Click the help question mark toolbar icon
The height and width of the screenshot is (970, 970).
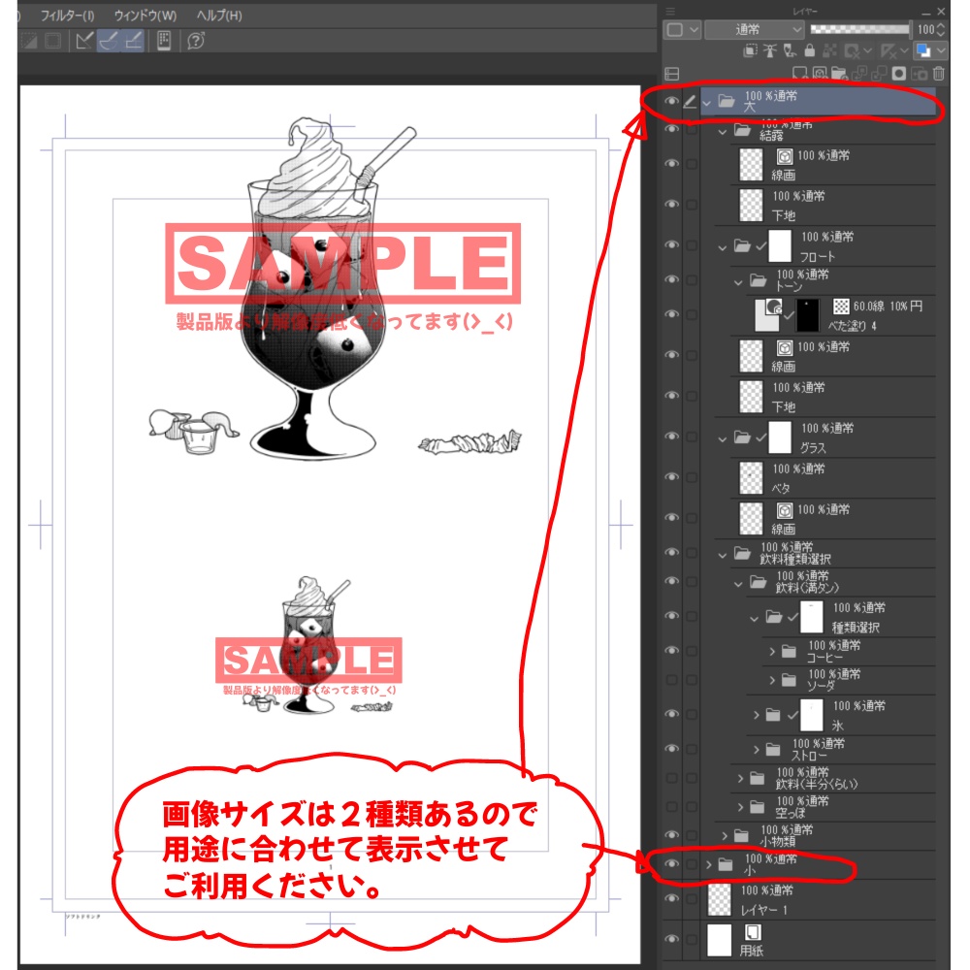click(197, 42)
